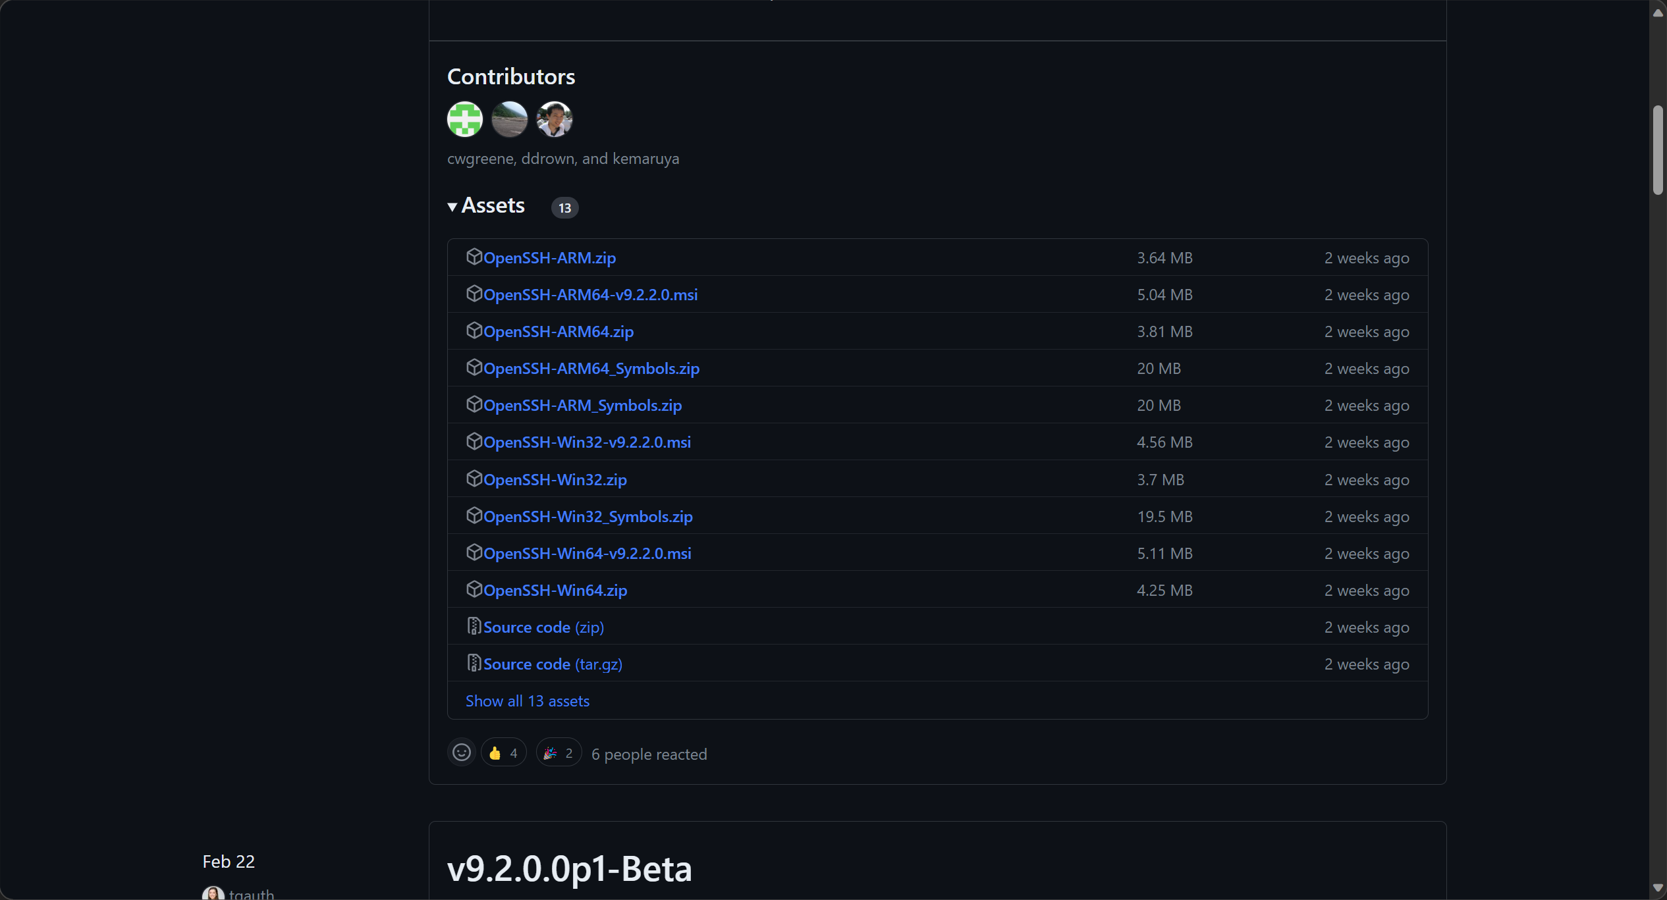Open the v9.2.0.0p1-Beta release title
The height and width of the screenshot is (900, 1667).
click(569, 868)
